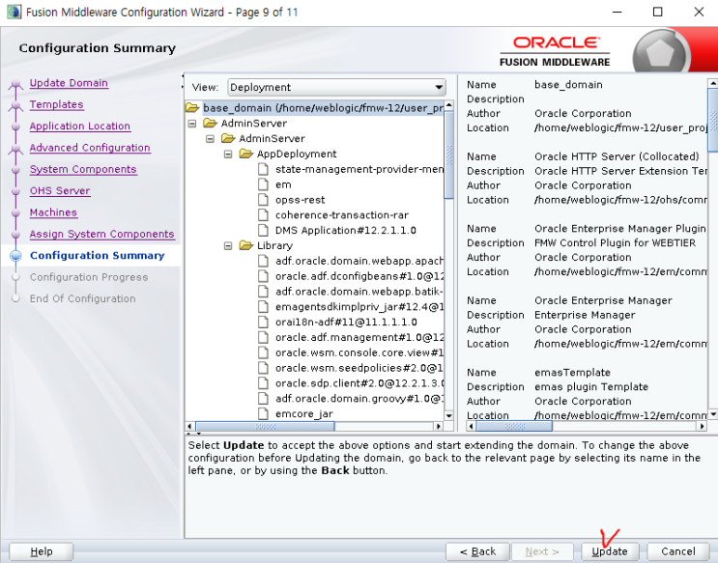
Task: Click the Help button
Action: (x=42, y=551)
